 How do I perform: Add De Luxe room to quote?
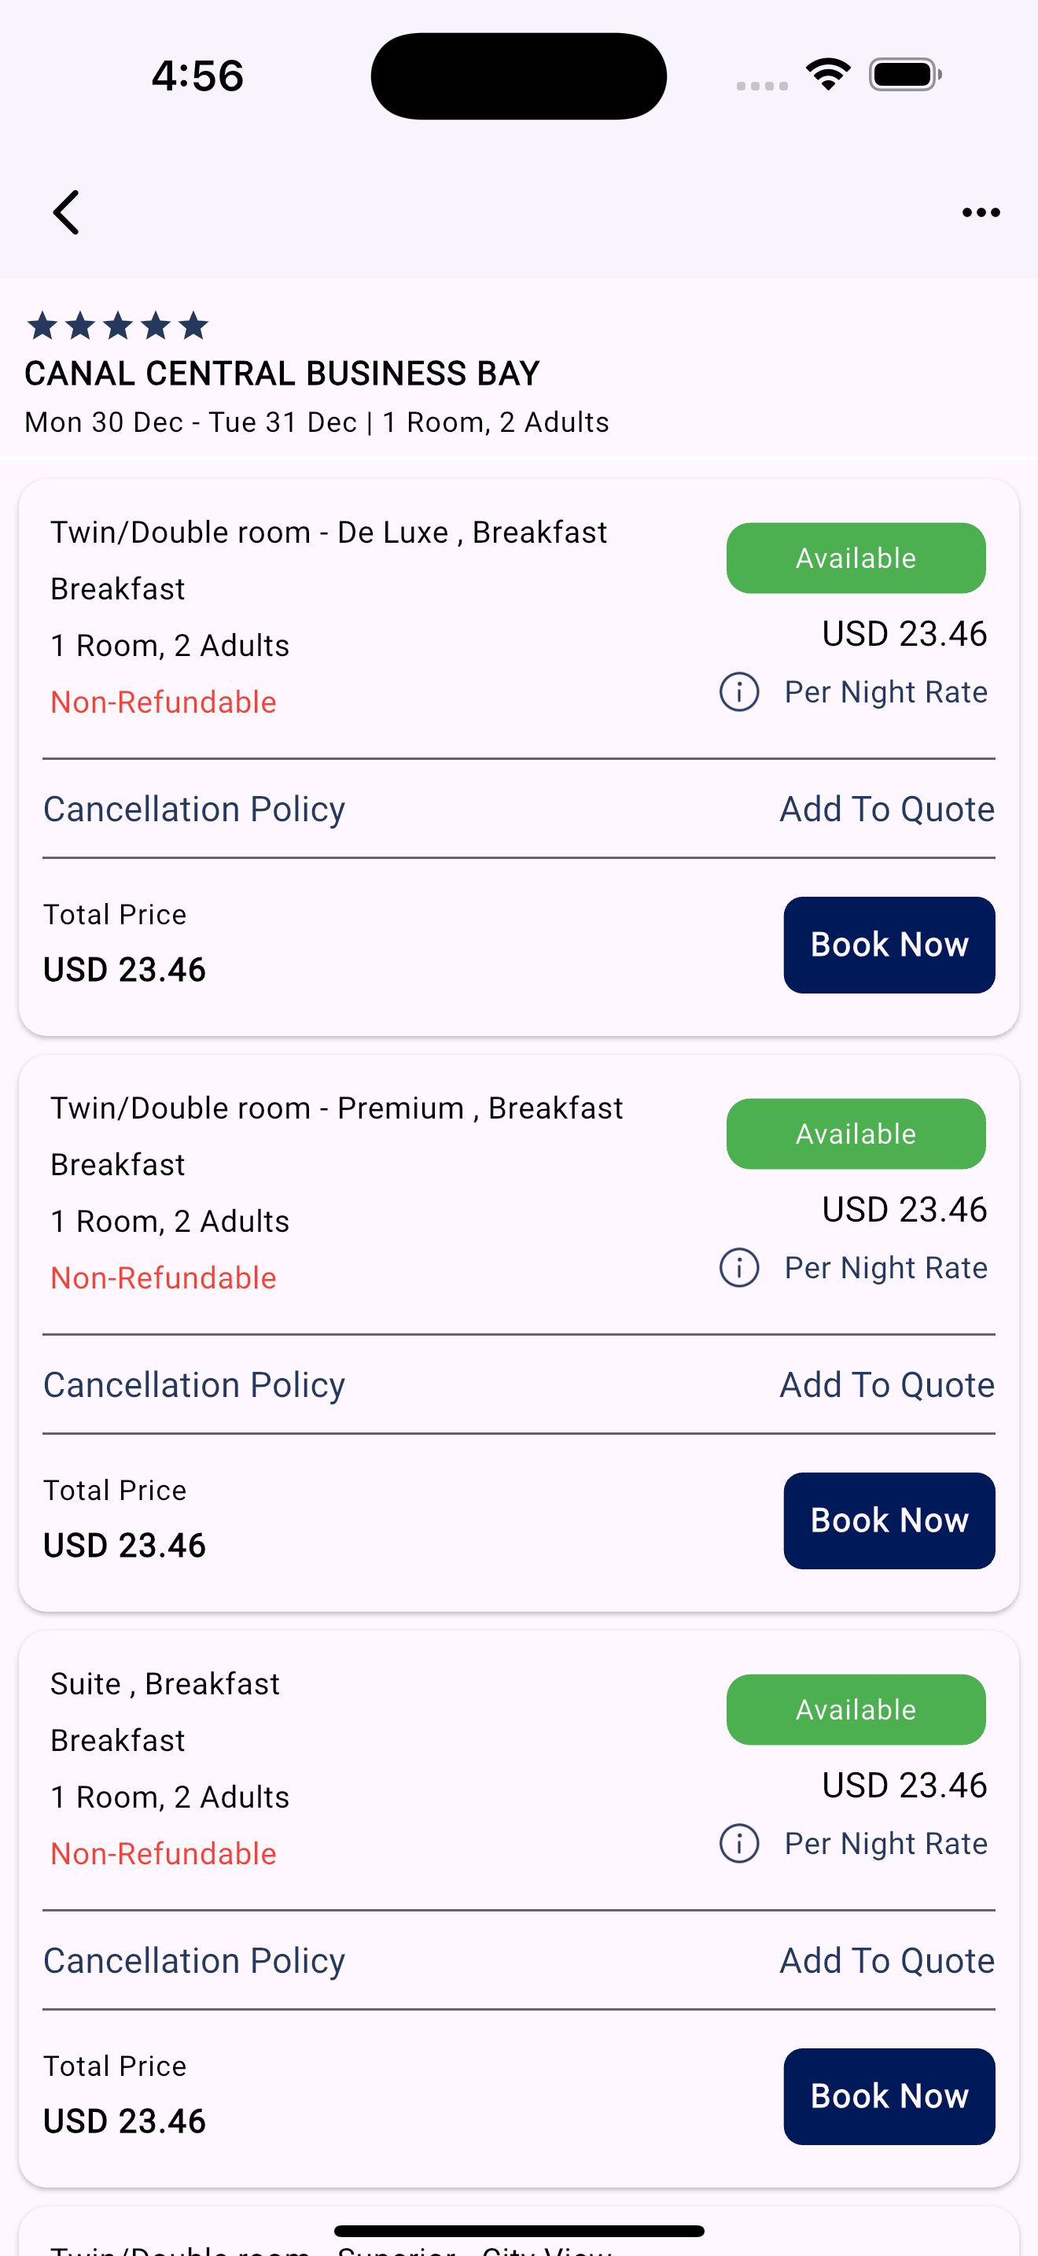point(886,809)
